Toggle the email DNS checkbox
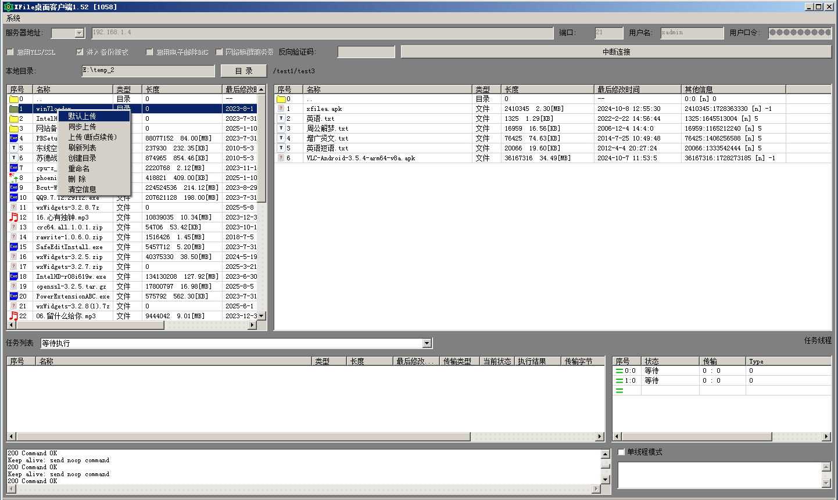The height and width of the screenshot is (500, 838). (x=149, y=52)
